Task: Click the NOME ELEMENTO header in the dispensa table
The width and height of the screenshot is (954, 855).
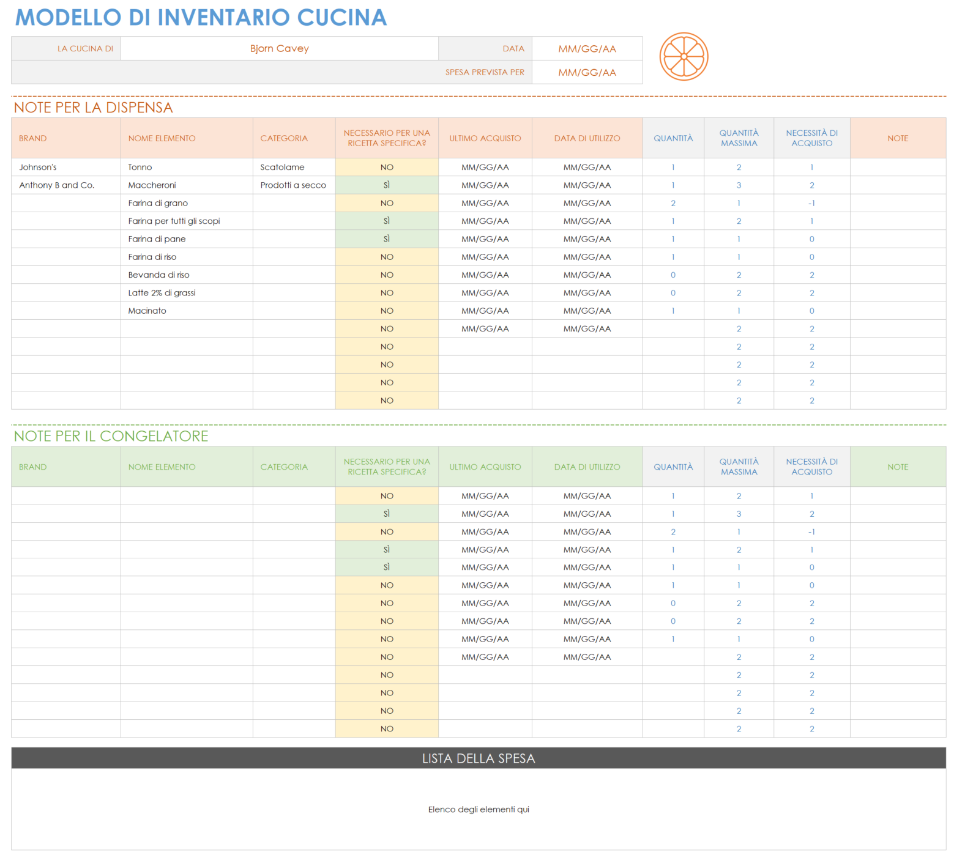Action: click(187, 138)
